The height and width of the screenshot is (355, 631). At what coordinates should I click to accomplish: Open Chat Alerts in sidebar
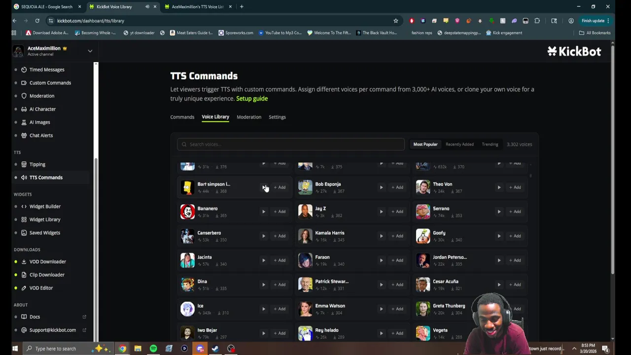[41, 136]
